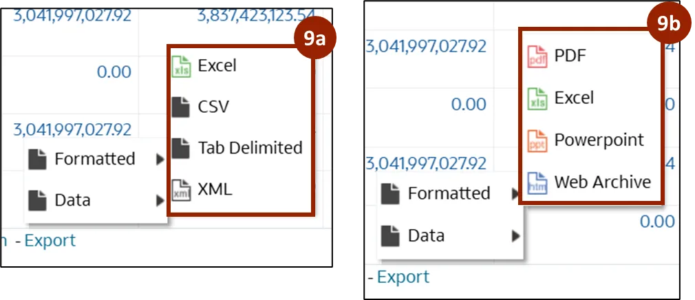Screen dimensions: 695x300
Task: Click the Formatted document icon in panel 9a
Action: [x=37, y=160]
